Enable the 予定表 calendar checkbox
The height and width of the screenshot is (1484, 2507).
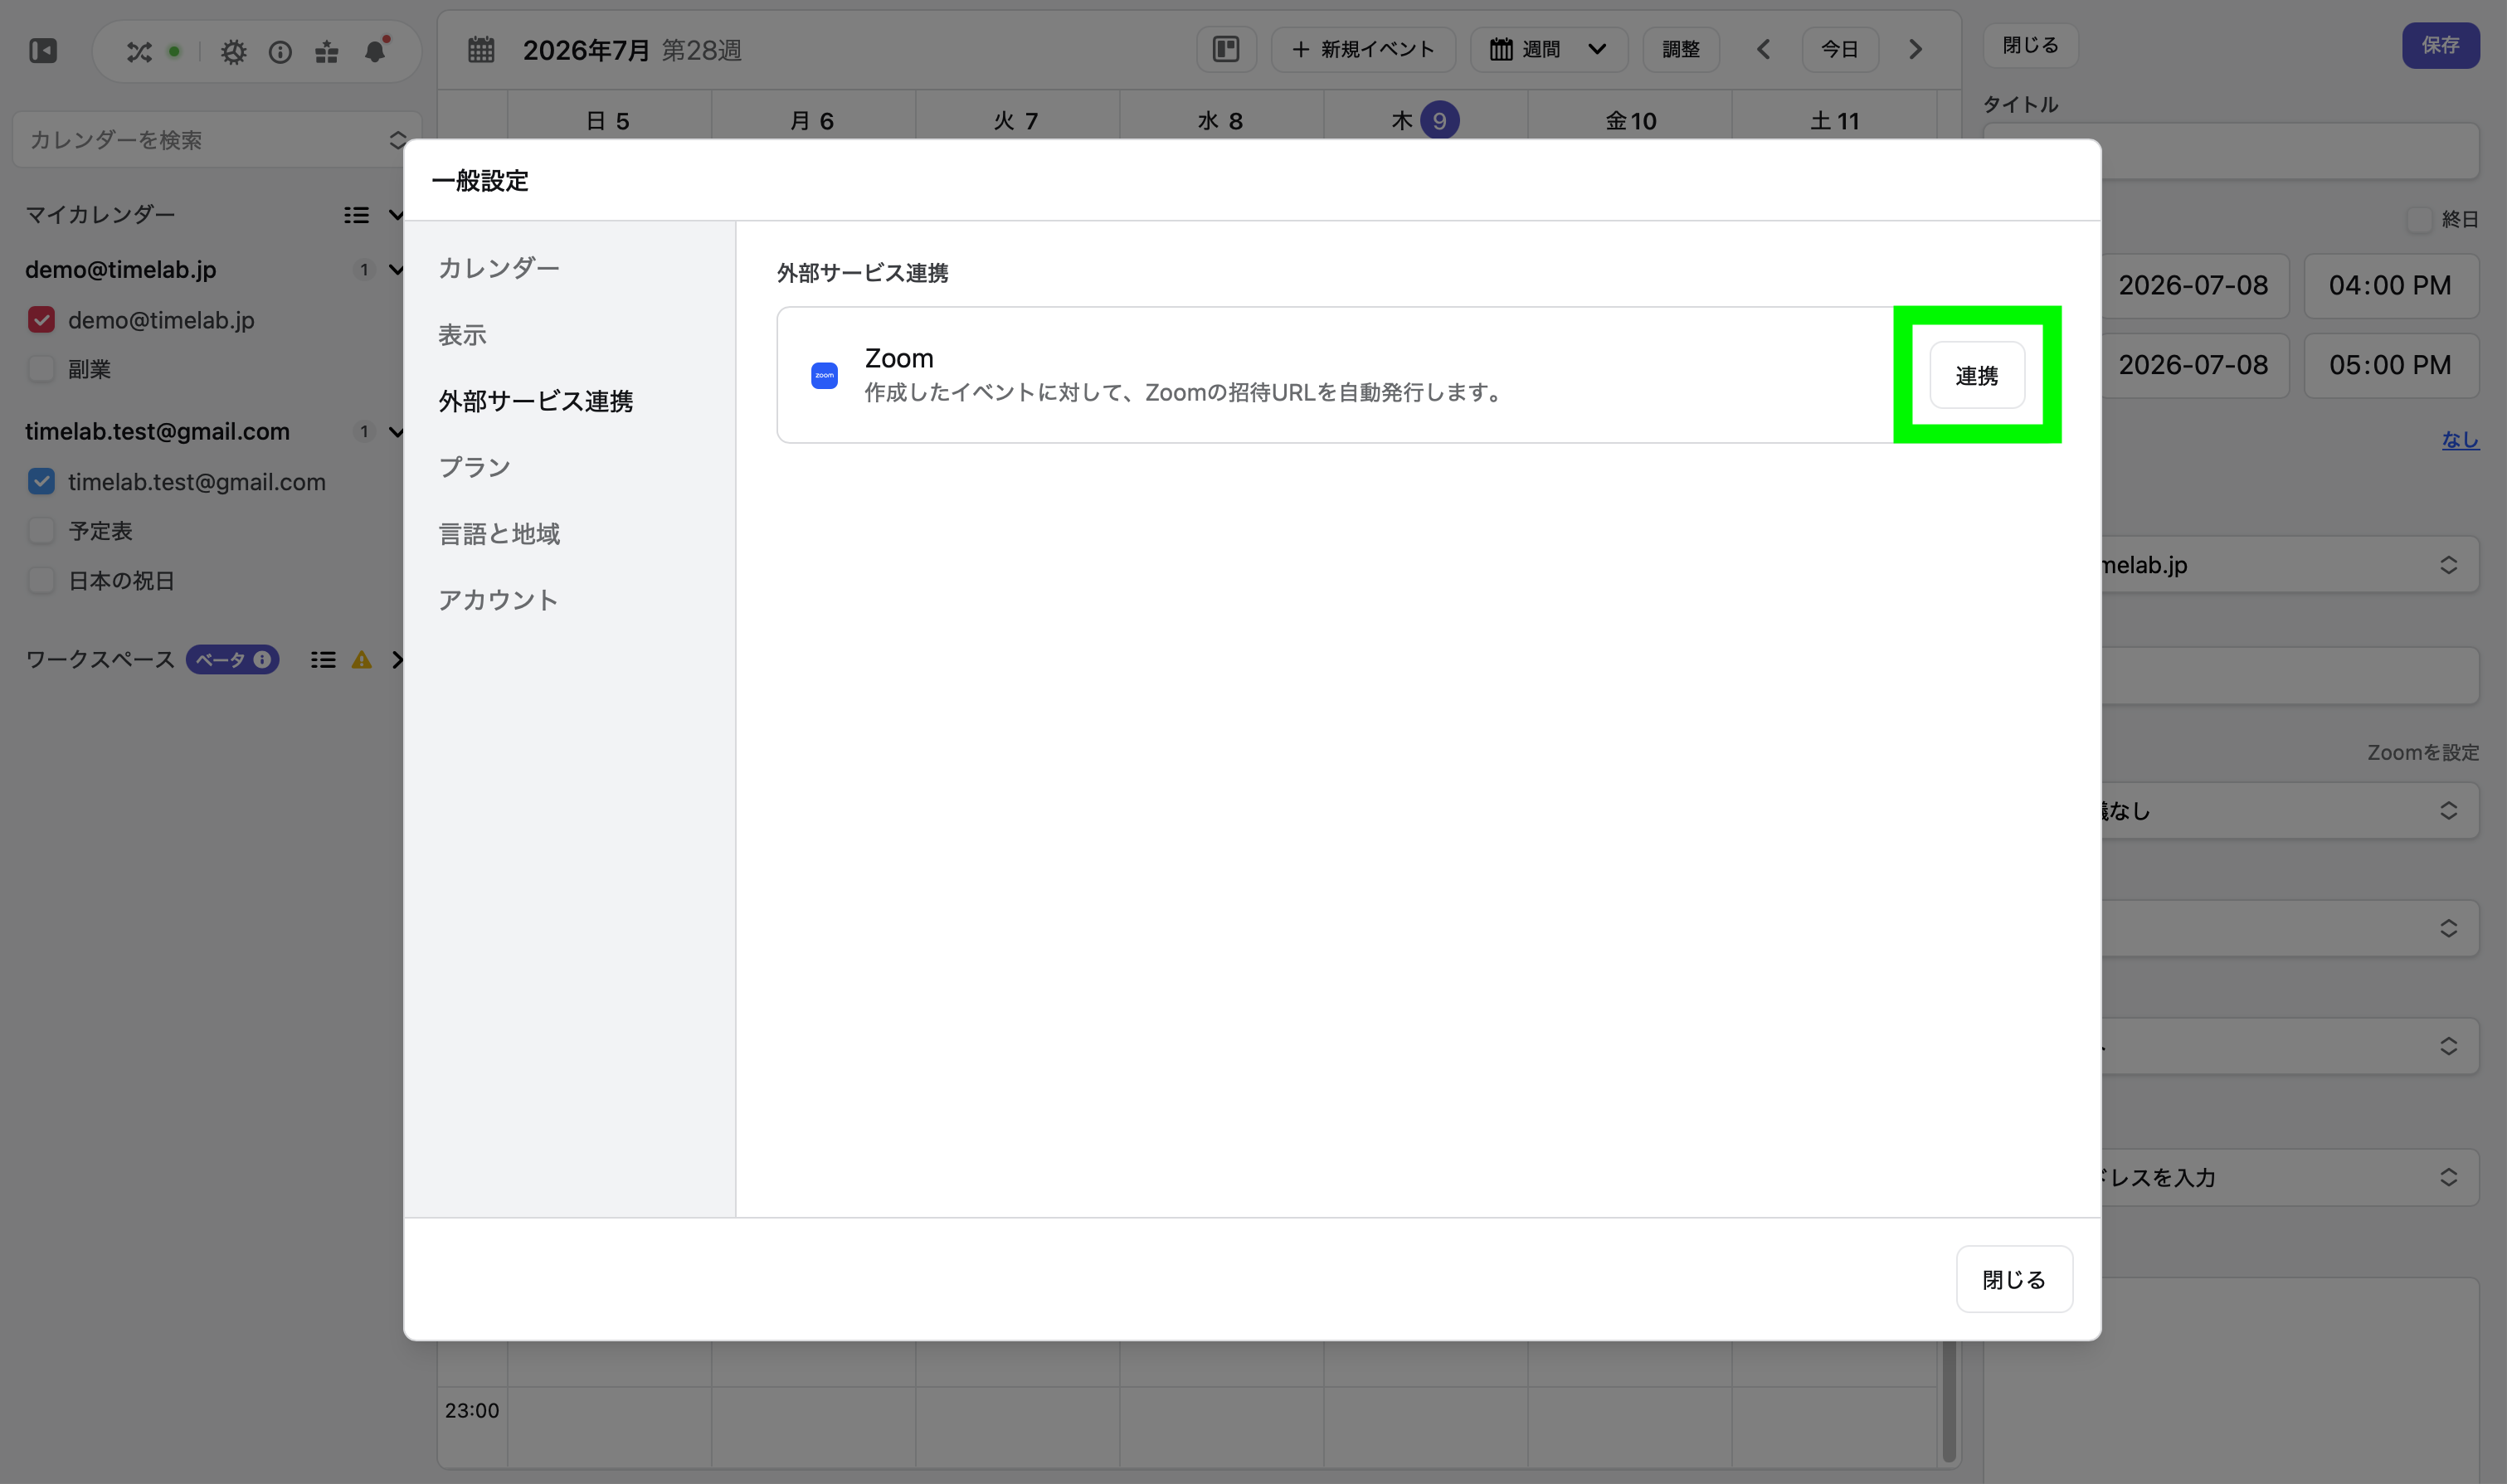click(41, 531)
